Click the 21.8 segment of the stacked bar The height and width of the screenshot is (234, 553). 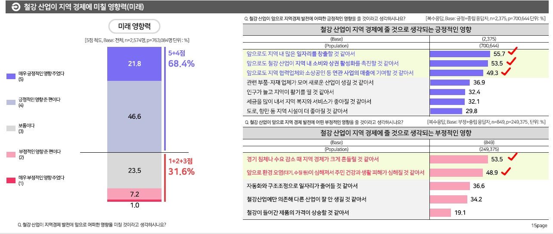(134, 64)
